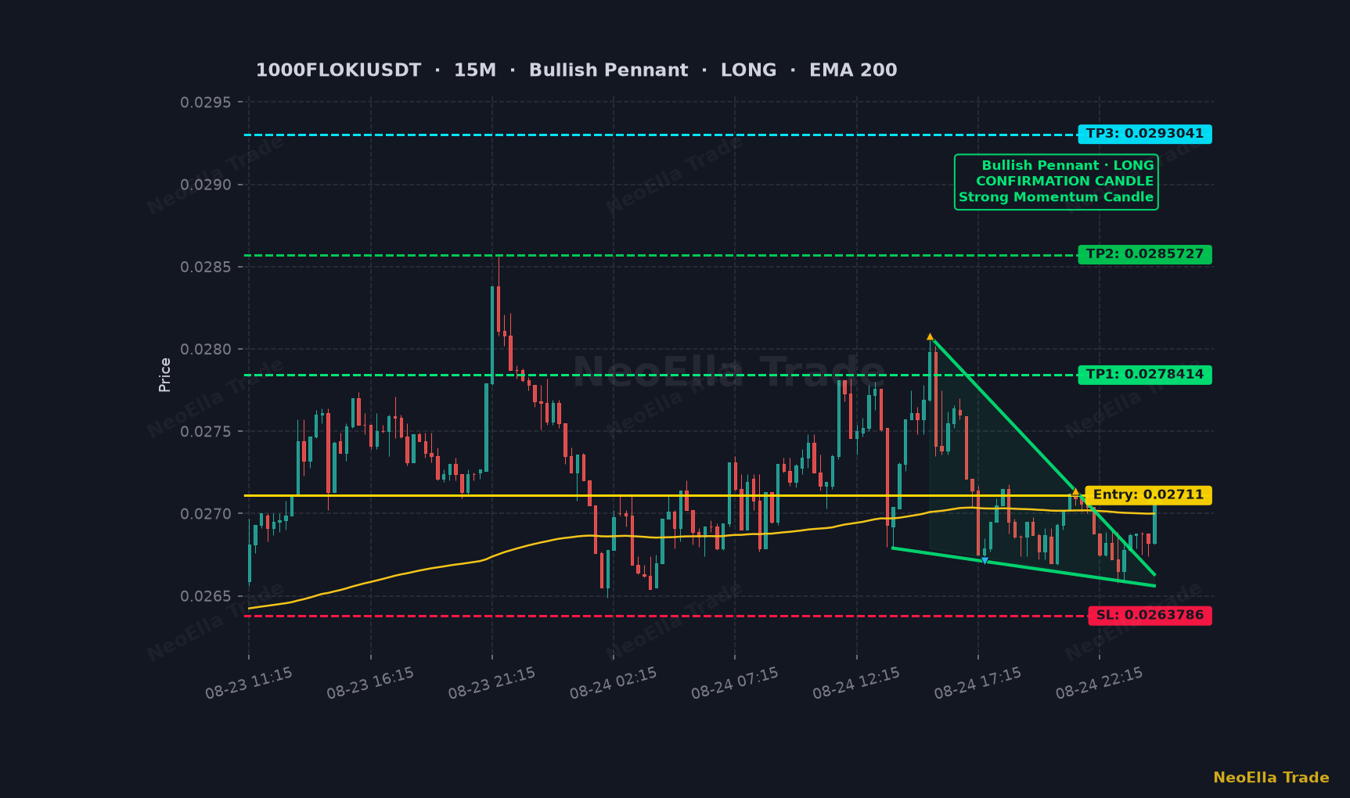Click the SL: 0.0263786 label
1350x798 pixels.
(x=1150, y=616)
